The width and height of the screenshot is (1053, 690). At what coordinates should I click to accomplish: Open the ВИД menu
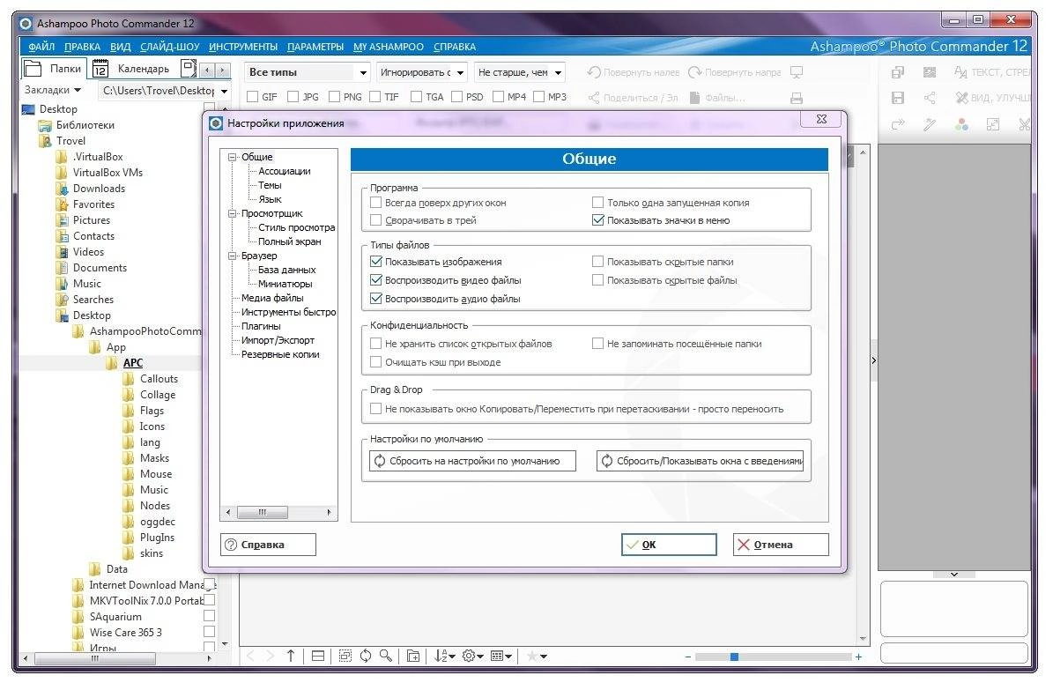coord(120,47)
